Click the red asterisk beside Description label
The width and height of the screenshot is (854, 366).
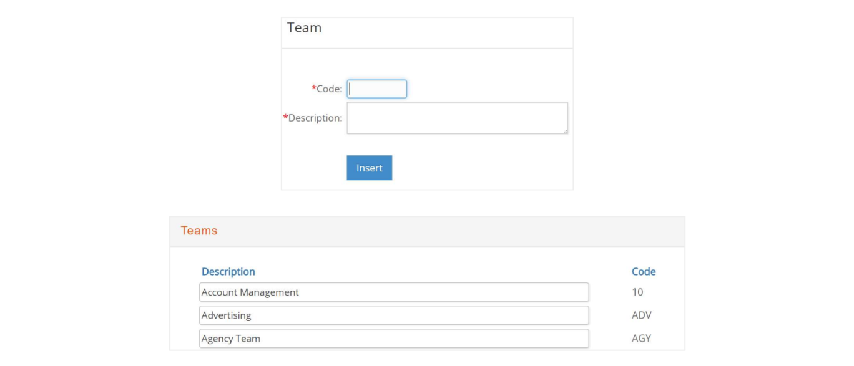285,117
